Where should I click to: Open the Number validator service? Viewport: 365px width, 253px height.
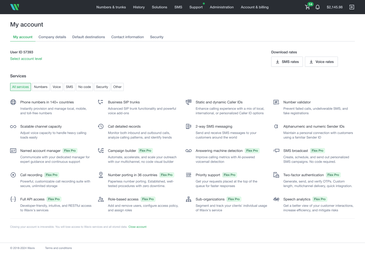coord(297,102)
